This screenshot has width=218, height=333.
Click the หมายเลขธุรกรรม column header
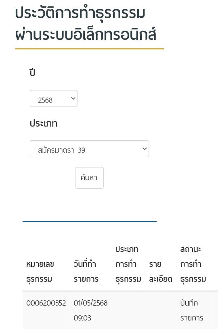coord(40,271)
